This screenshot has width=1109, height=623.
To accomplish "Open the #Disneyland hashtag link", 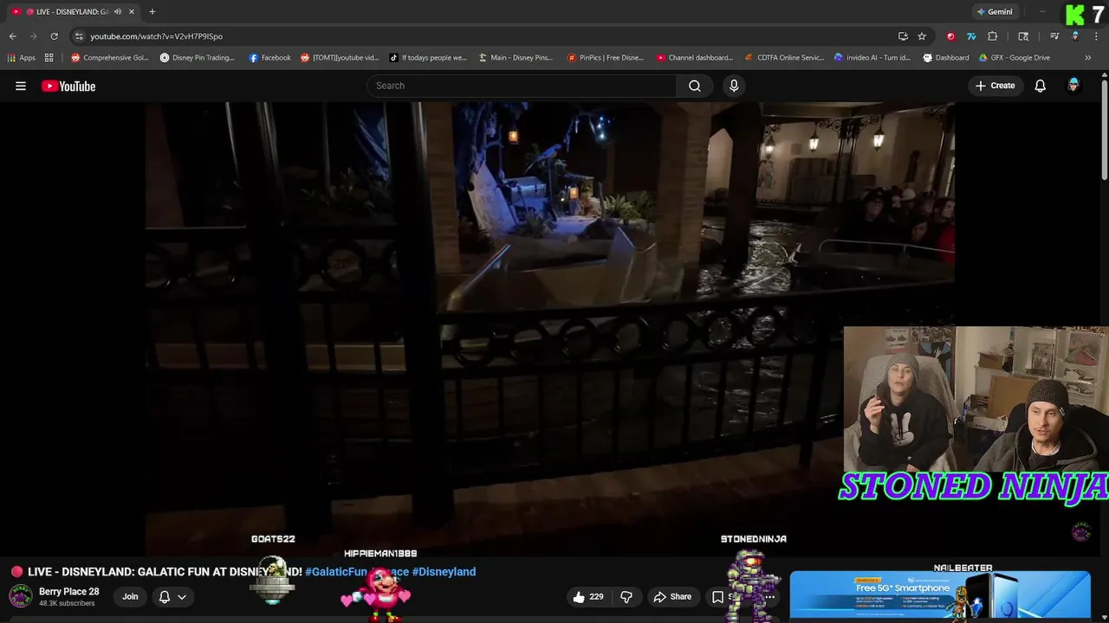I will tap(444, 572).
